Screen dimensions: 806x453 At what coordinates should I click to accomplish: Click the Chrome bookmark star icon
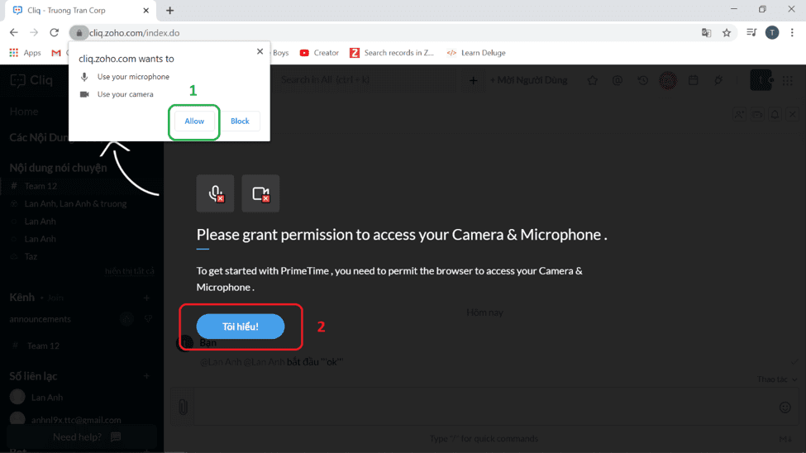point(727,33)
